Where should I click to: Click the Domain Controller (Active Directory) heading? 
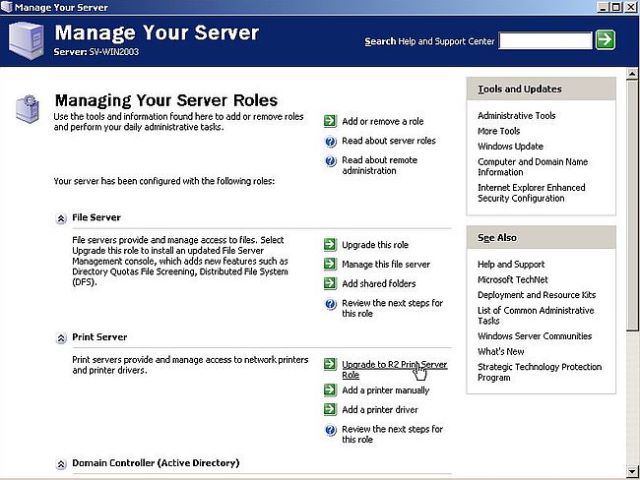coord(156,463)
